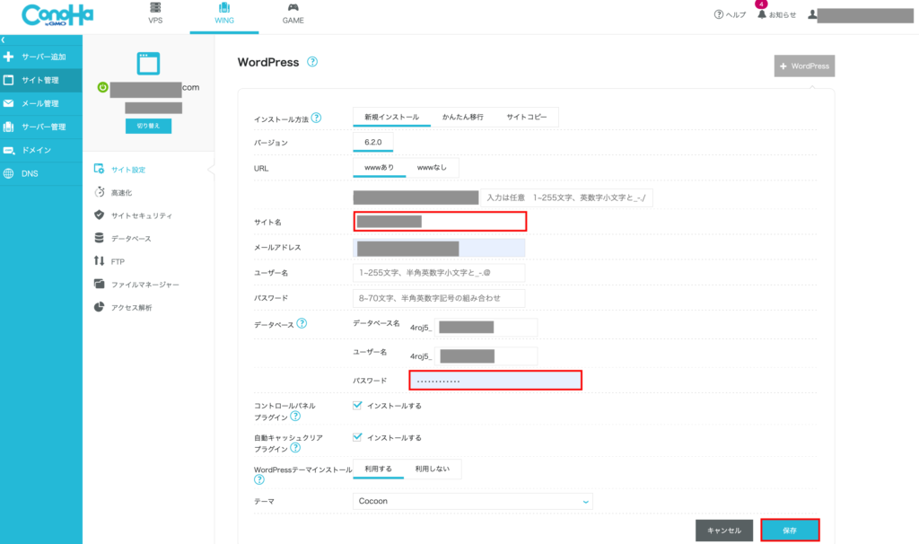Select サイトコピー option

[x=526, y=117]
